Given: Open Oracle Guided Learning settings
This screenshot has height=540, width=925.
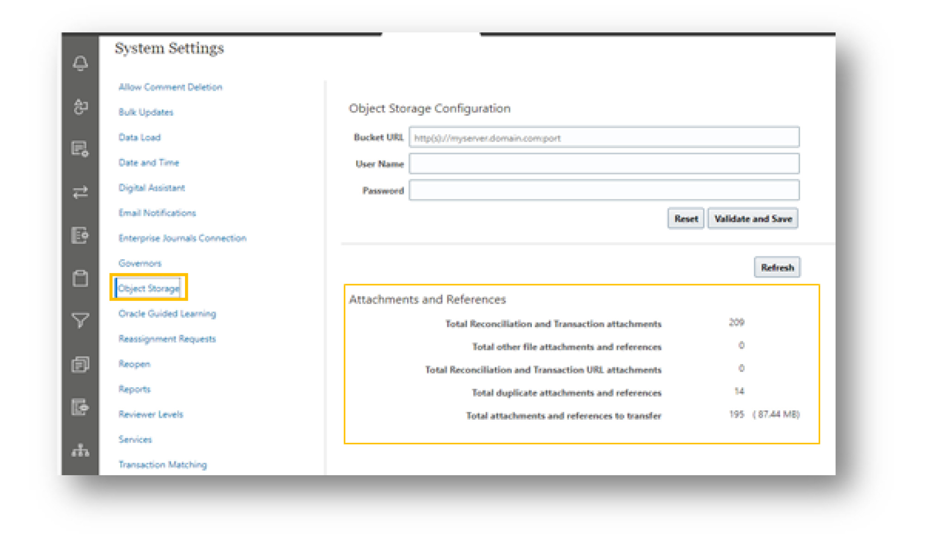Looking at the screenshot, I should click(x=167, y=314).
